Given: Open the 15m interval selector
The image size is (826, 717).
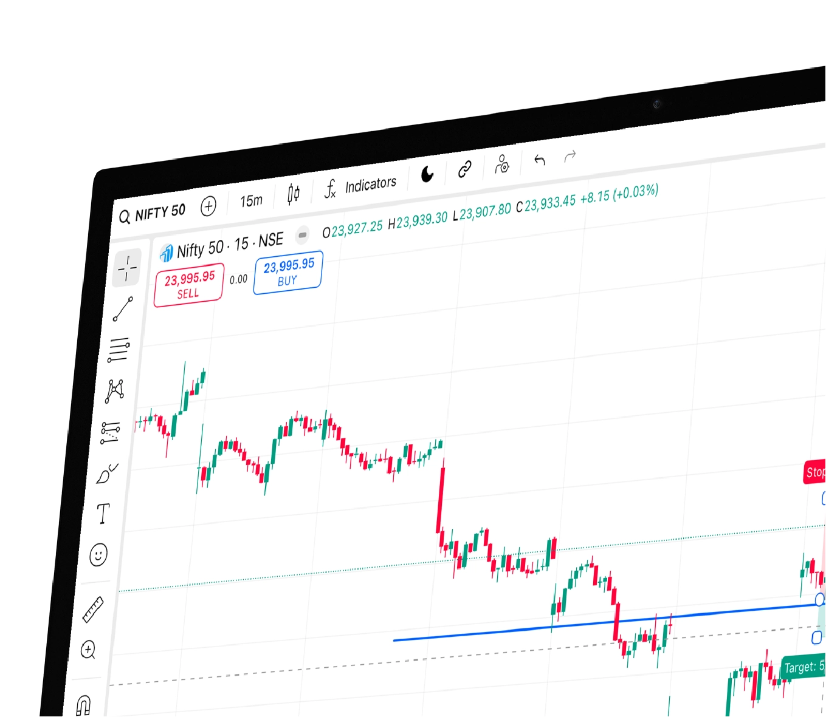Looking at the screenshot, I should click(x=251, y=200).
